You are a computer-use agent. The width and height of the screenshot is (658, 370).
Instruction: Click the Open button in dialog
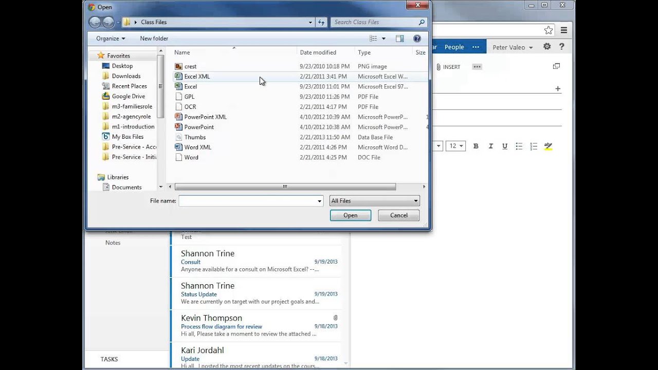point(351,215)
